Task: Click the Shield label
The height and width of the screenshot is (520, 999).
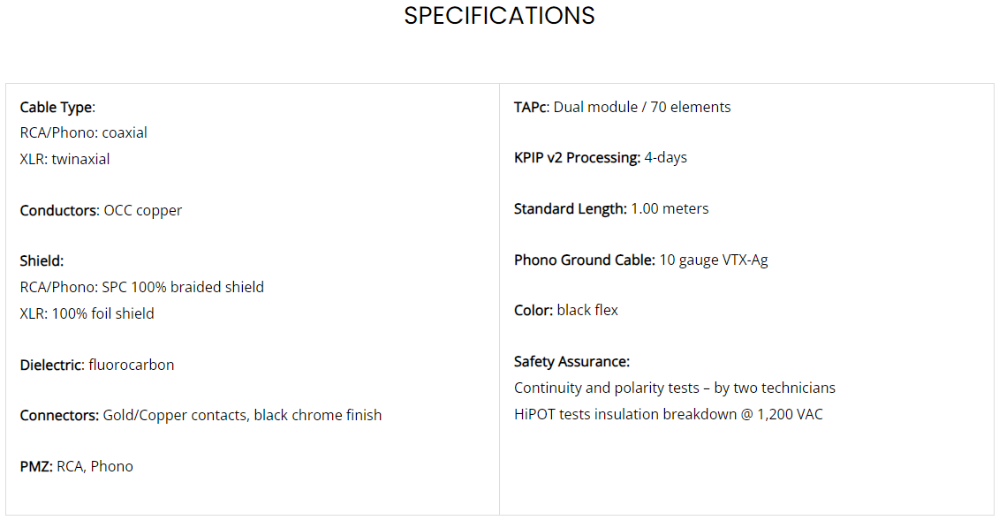Action: [42, 261]
